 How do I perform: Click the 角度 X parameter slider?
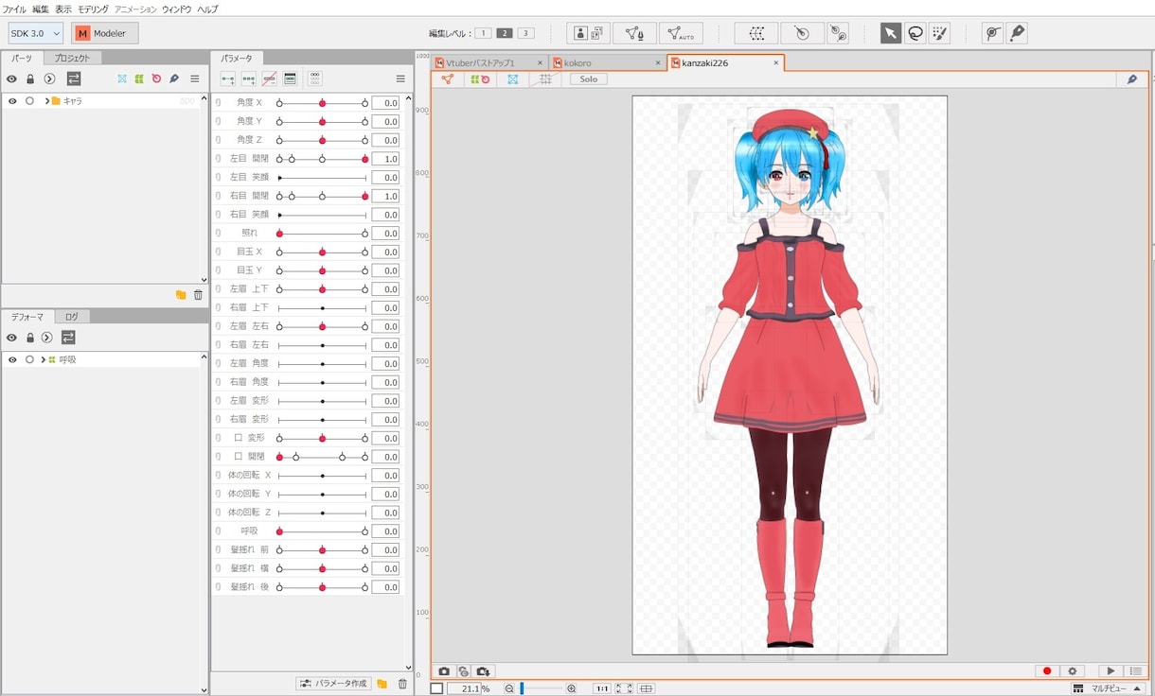pos(322,102)
